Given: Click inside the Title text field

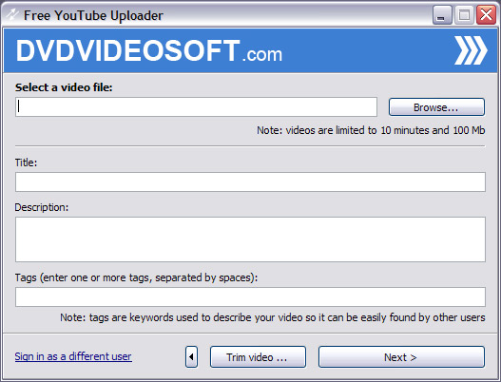Looking at the screenshot, I should [x=250, y=182].
